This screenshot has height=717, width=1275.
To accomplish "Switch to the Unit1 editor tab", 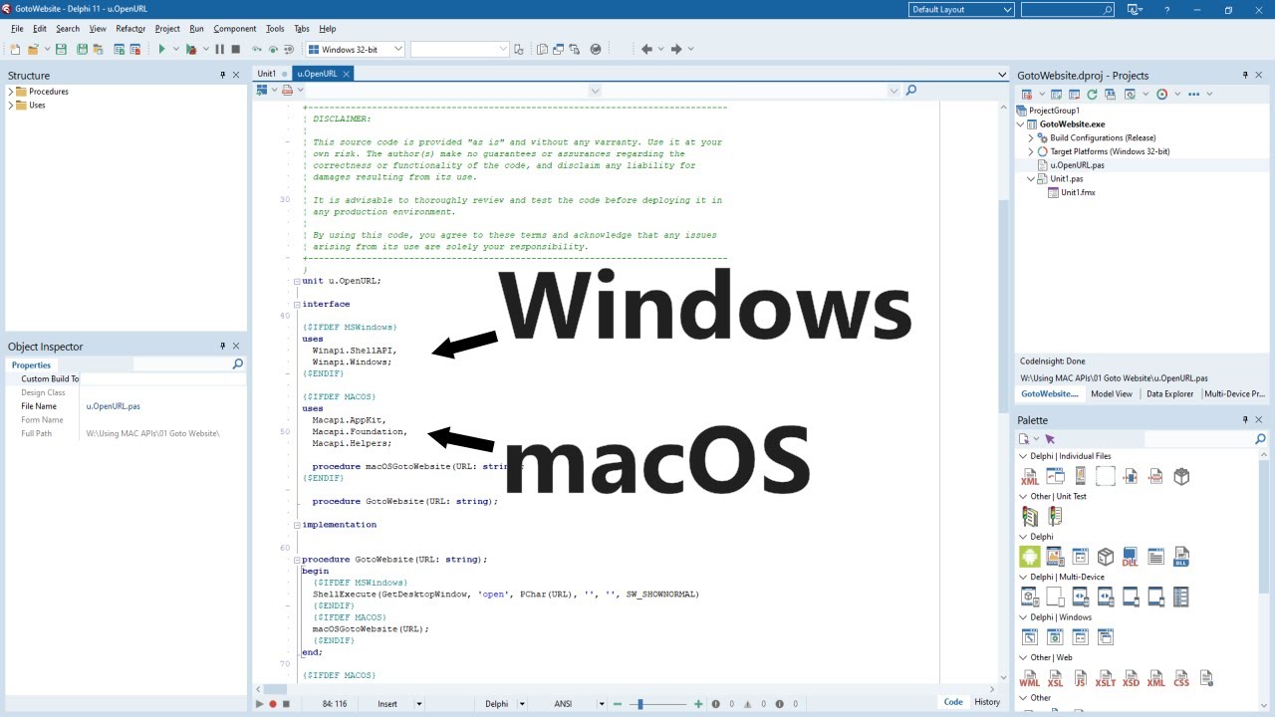I will click(267, 74).
